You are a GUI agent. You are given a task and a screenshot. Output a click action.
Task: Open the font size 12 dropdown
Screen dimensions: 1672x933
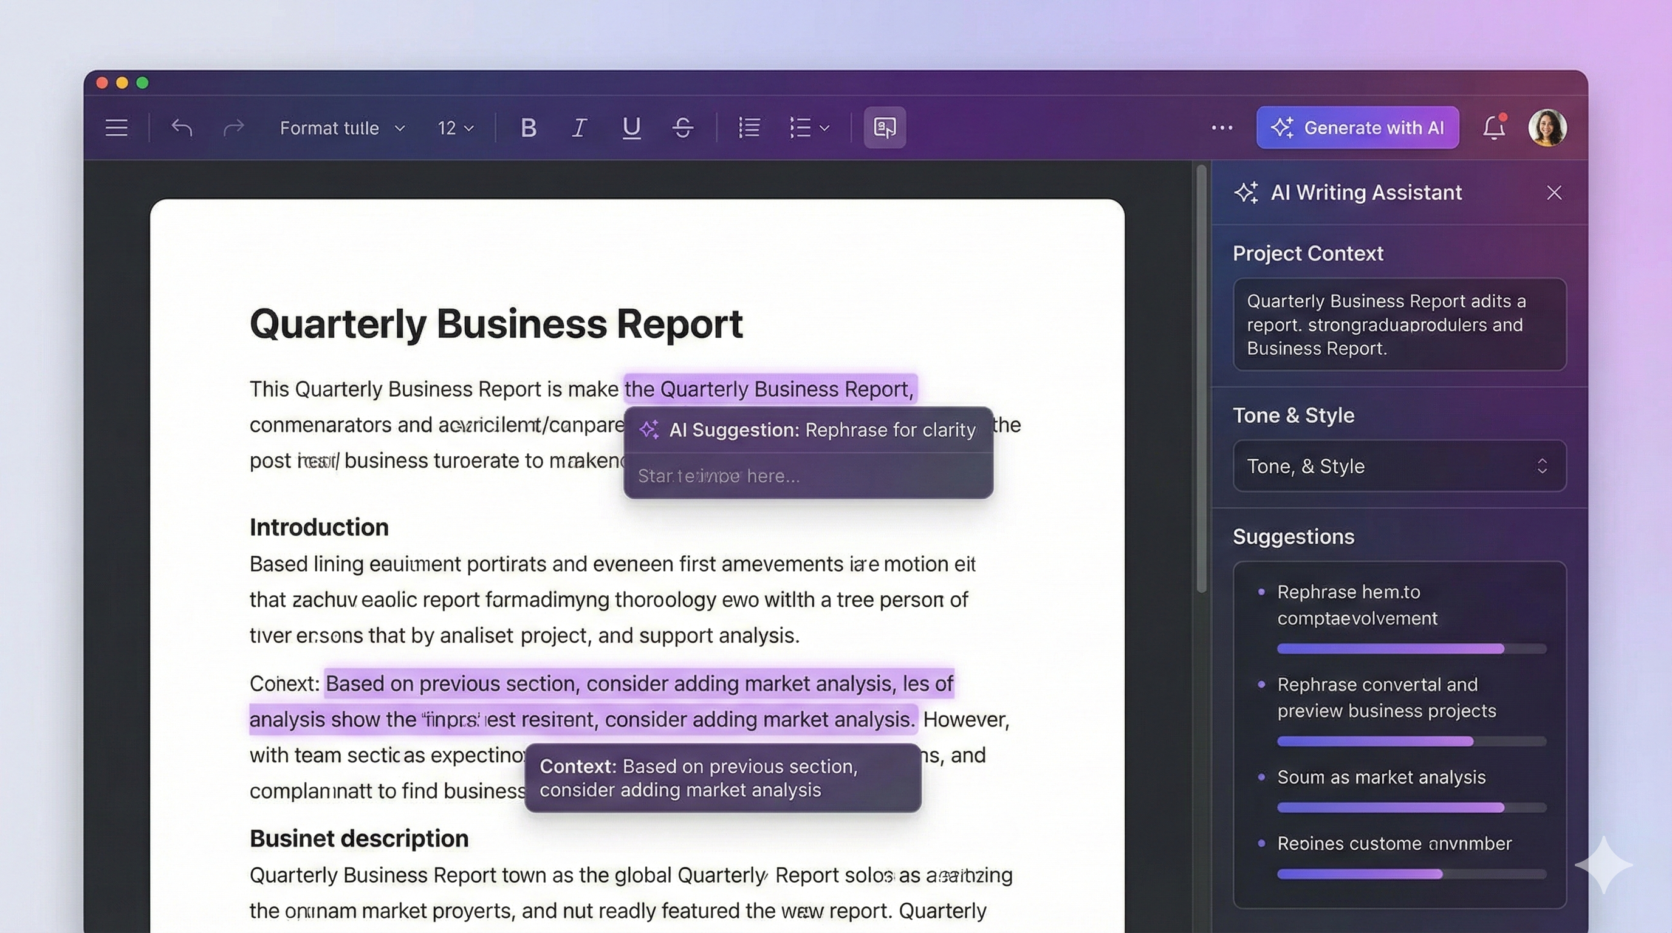[x=455, y=128]
